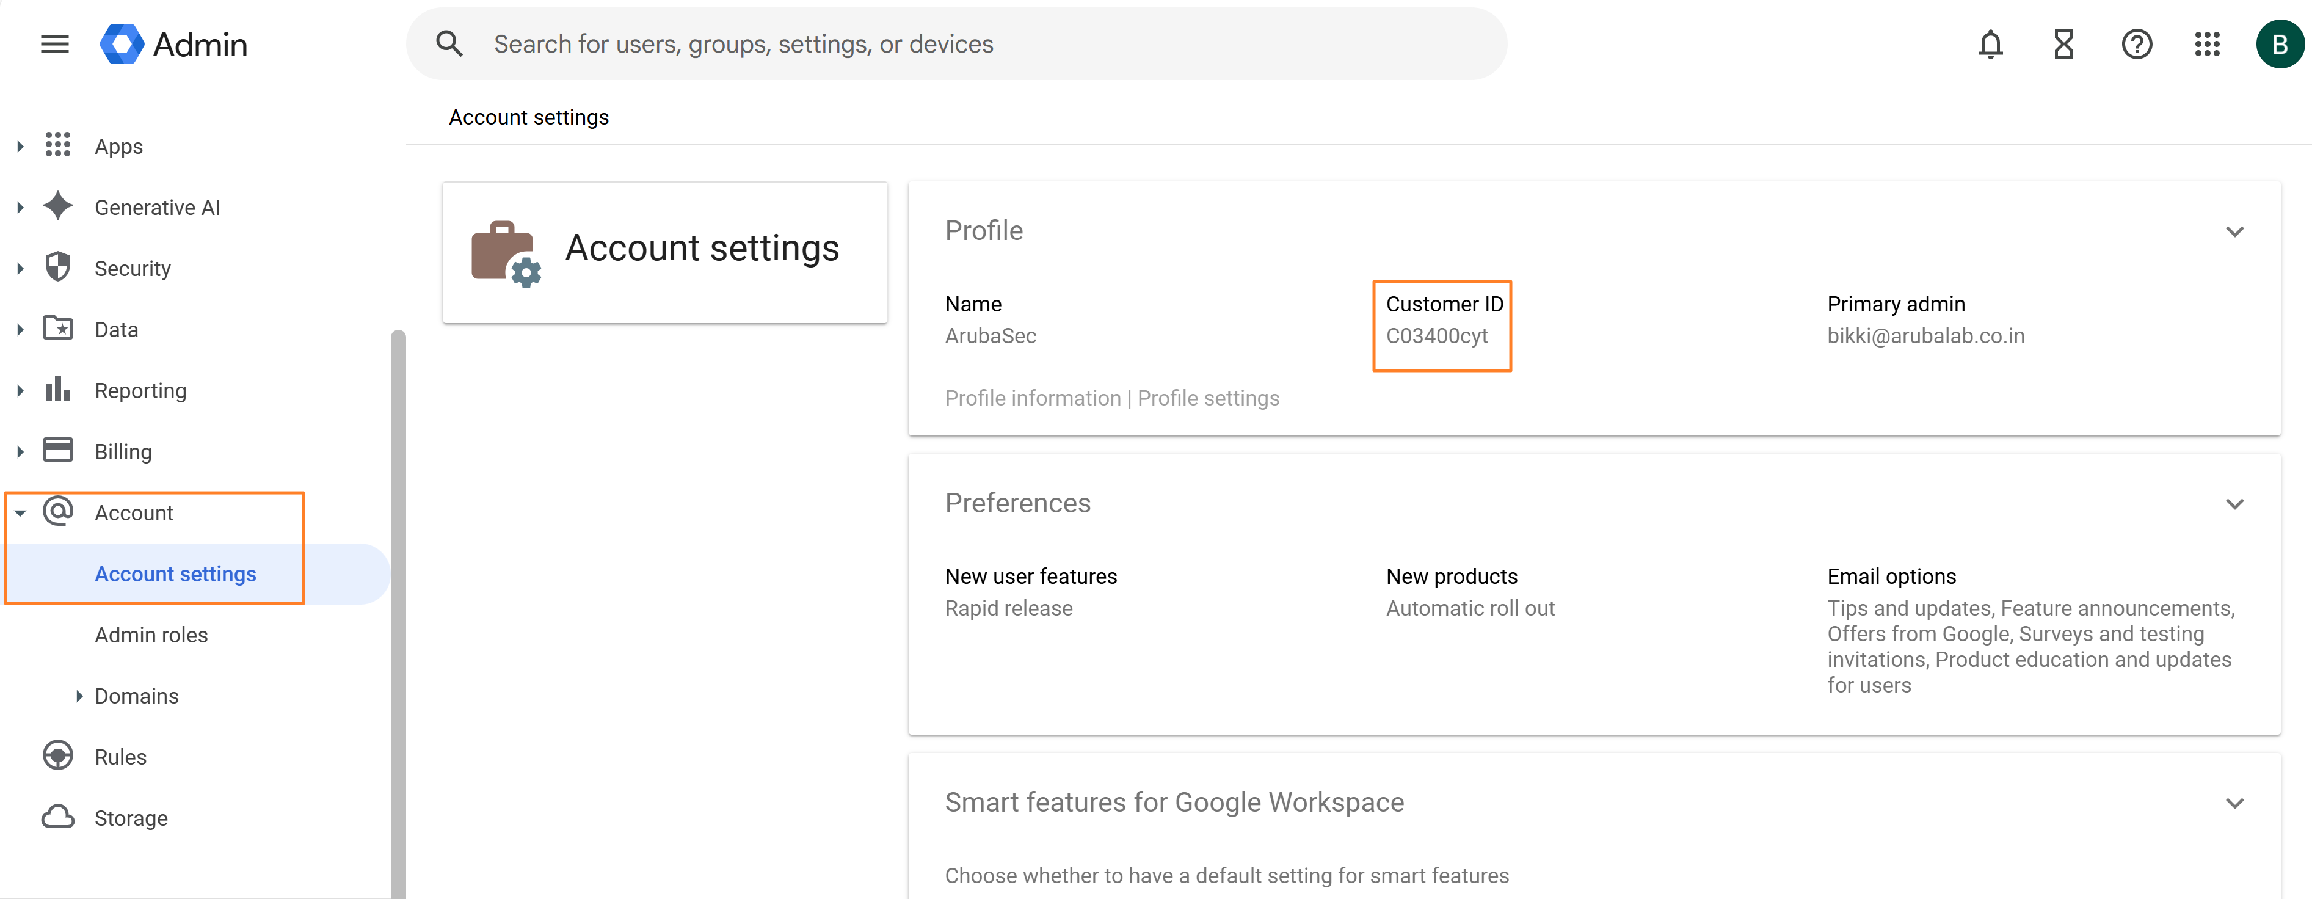Click the Profile card heading

(984, 231)
